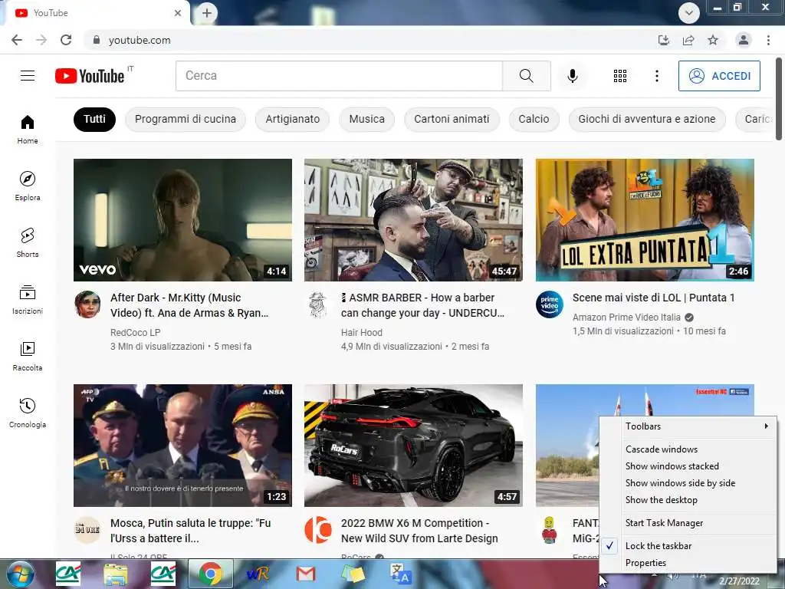The width and height of the screenshot is (785, 589).
Task: Select the Cartoni animati chip
Action: click(x=452, y=119)
